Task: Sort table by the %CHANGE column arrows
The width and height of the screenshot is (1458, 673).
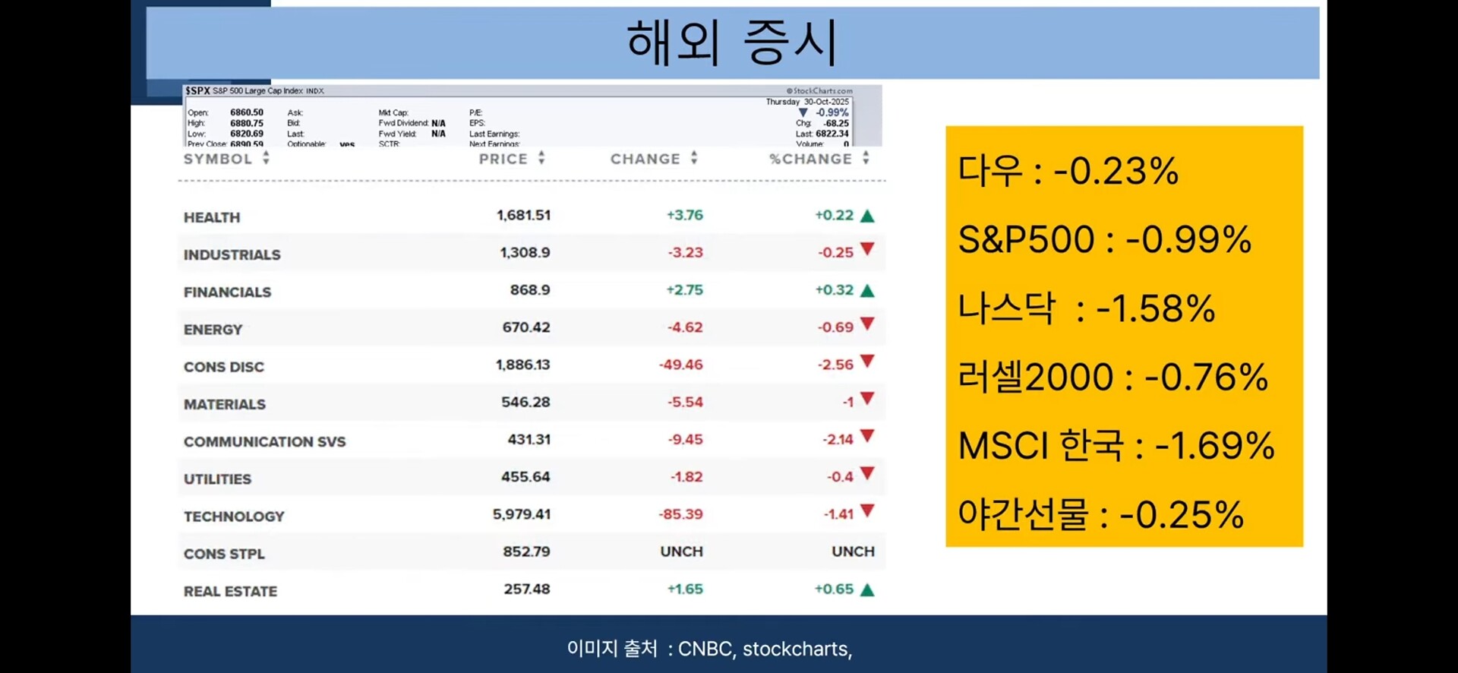Action: pyautogui.click(x=866, y=158)
